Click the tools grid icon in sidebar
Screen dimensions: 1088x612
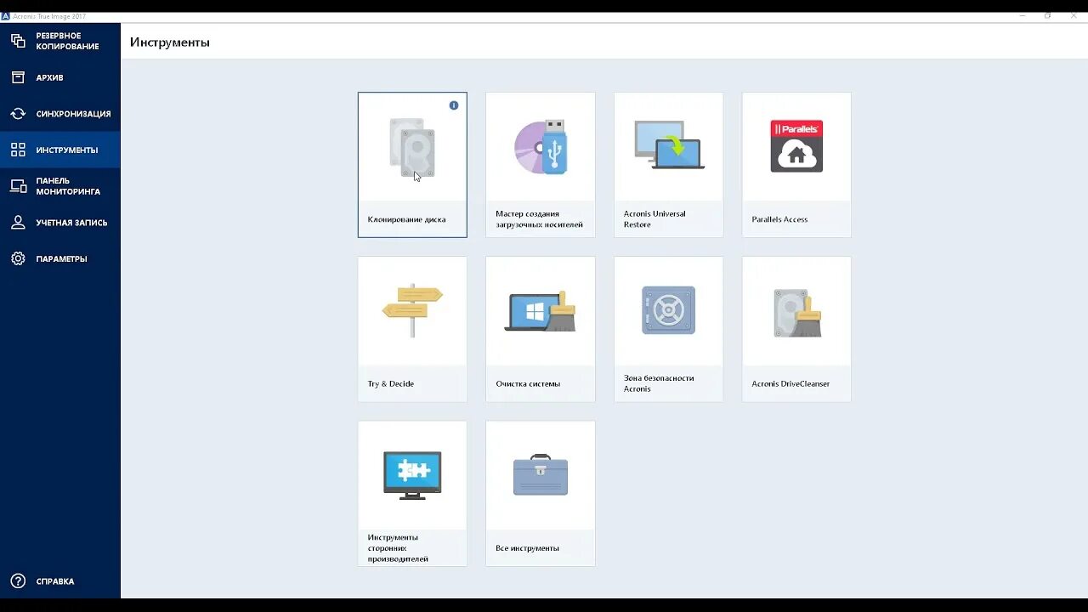pos(18,150)
